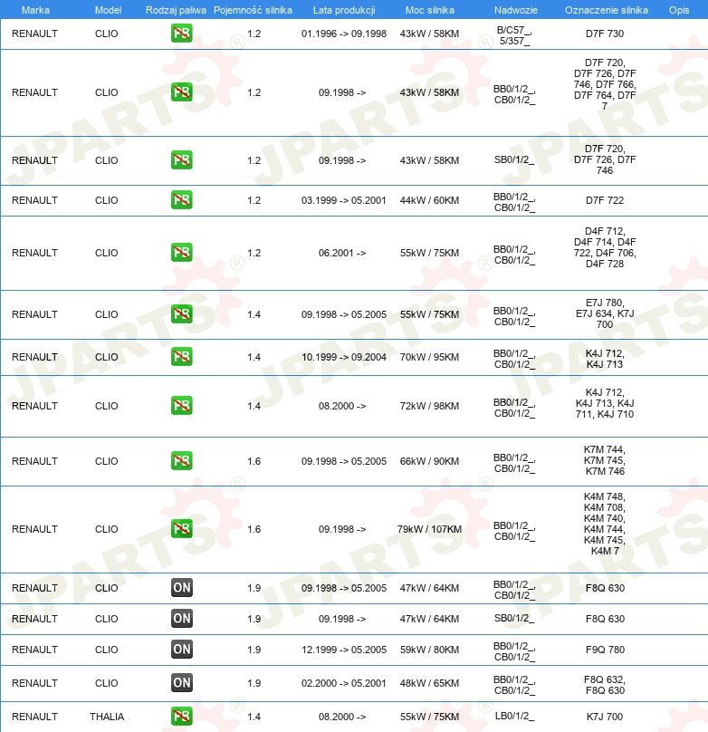Click body code B/C57_, 5/357_
The image size is (708, 732).
click(514, 35)
